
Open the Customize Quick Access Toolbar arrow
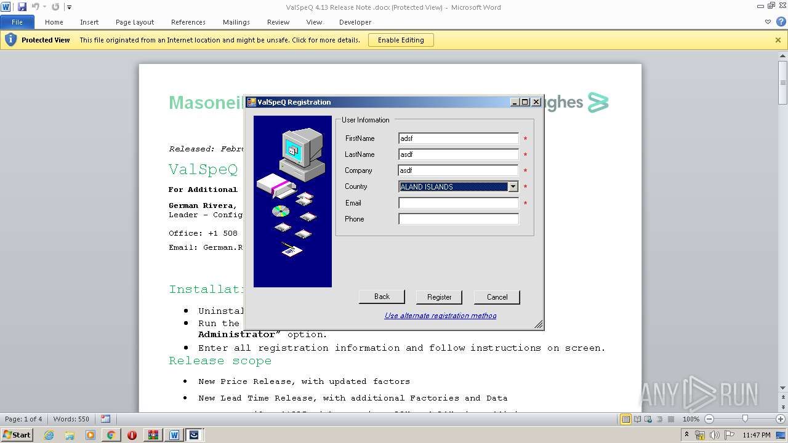69,7
